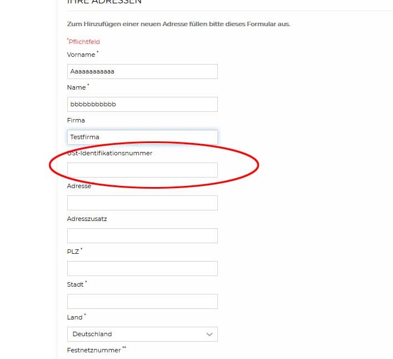Focus the Name field containing bbbbbbbbbbb
The height and width of the screenshot is (359, 393).
(x=142, y=104)
